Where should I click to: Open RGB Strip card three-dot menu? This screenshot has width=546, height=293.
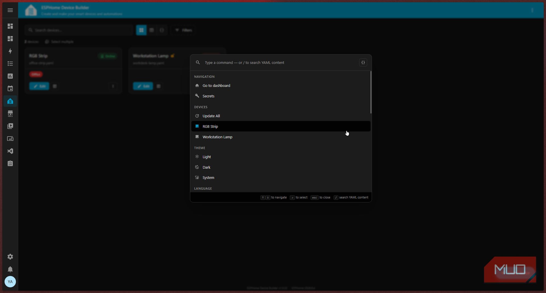113,86
